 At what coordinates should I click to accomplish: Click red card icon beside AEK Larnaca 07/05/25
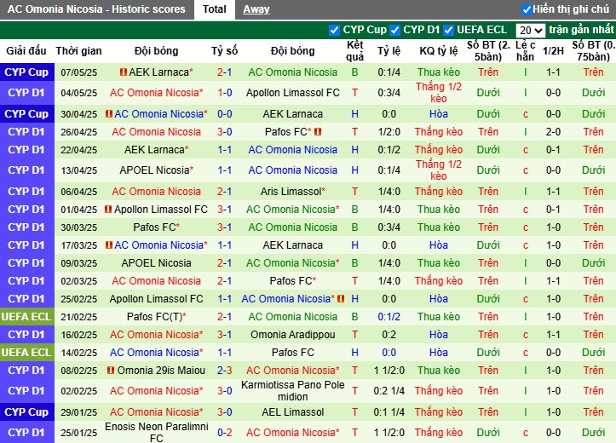[124, 72]
